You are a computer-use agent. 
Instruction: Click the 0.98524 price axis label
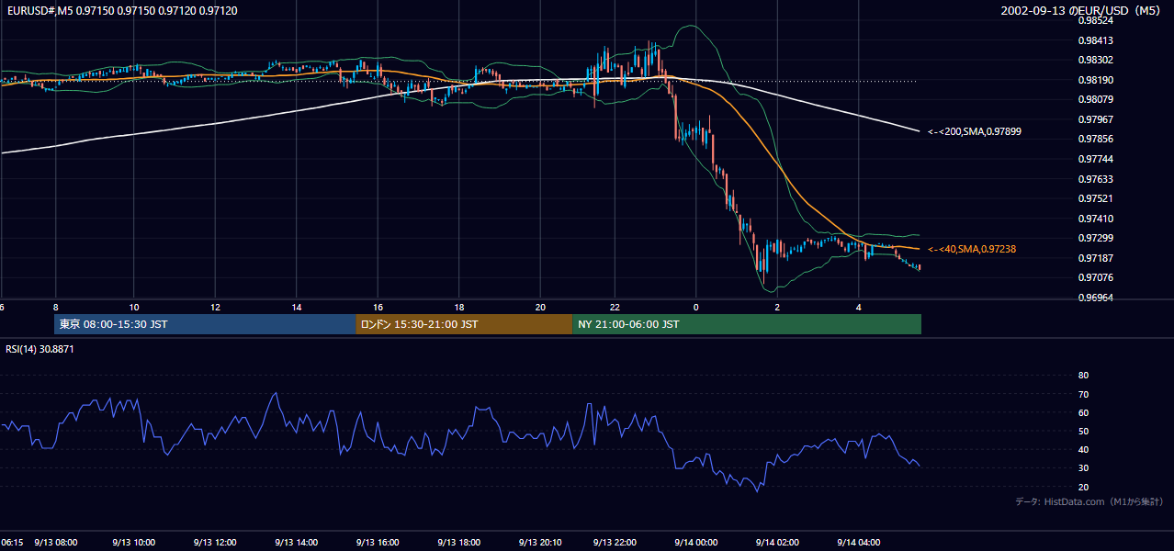pyautogui.click(x=1096, y=20)
